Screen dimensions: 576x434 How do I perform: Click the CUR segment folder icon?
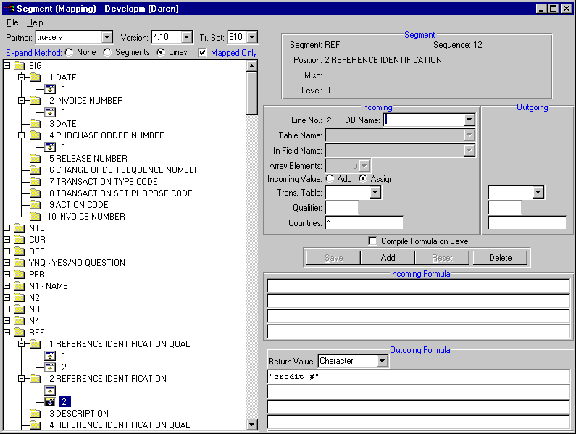click(20, 240)
